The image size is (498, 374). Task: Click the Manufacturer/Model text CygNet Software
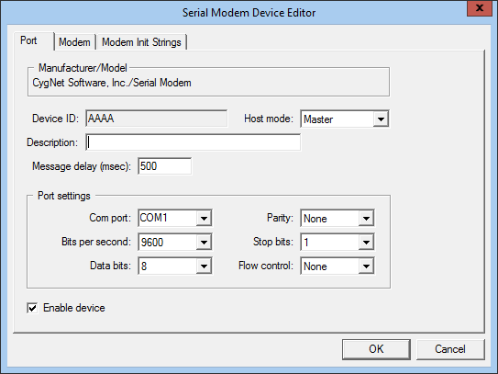tap(112, 83)
